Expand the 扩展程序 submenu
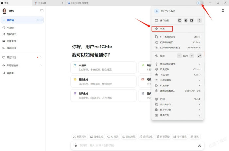This screenshot has width=229, height=151. pyautogui.click(x=178, y=85)
